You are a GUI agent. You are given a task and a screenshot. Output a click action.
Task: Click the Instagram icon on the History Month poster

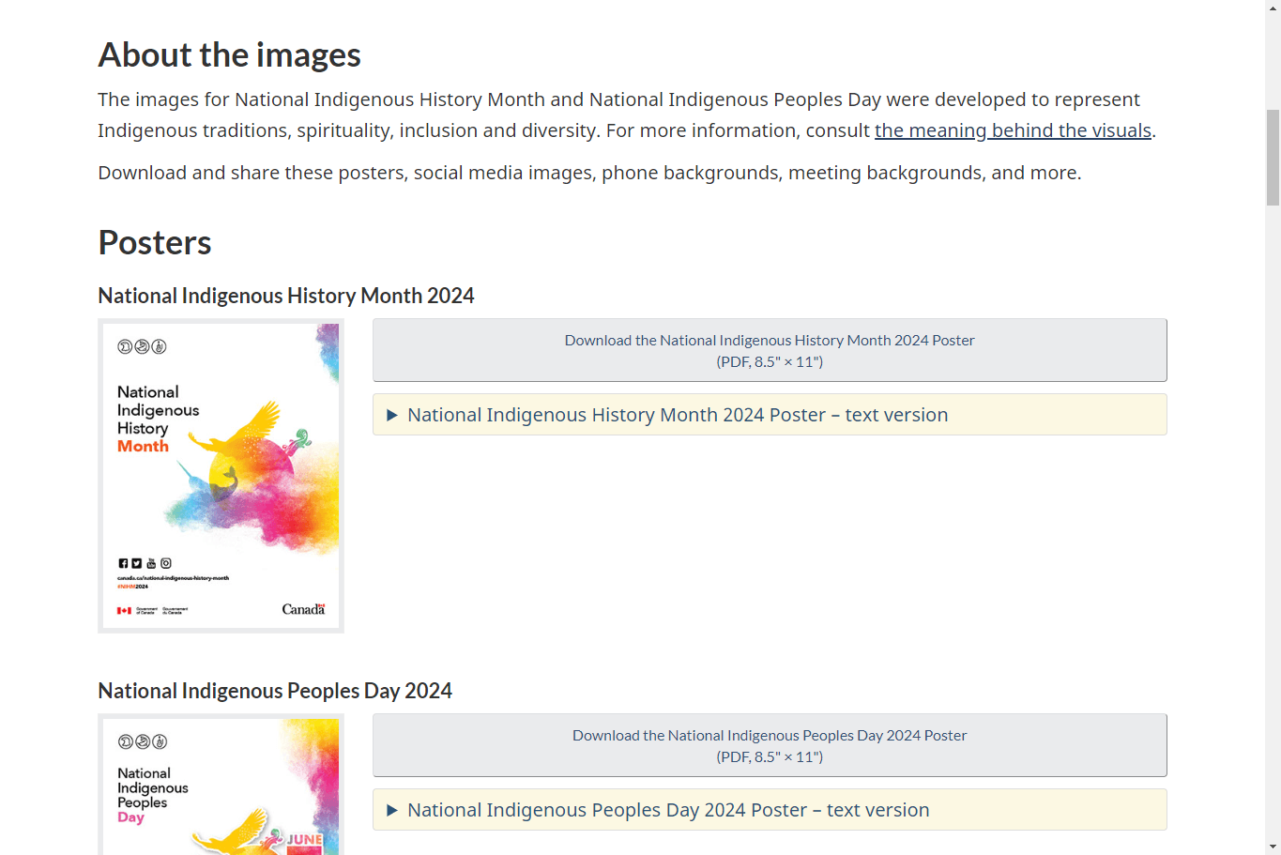[x=165, y=562]
